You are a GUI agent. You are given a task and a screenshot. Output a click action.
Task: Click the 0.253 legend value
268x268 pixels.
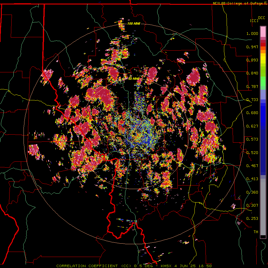tap(252, 219)
